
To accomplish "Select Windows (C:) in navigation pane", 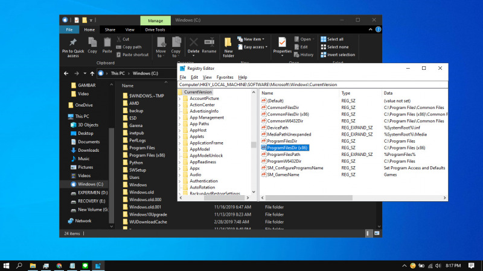I will (x=90, y=184).
